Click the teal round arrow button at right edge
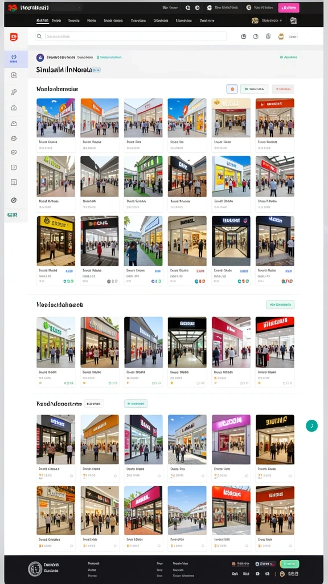Screen dimensions: 328x584 click(311, 425)
